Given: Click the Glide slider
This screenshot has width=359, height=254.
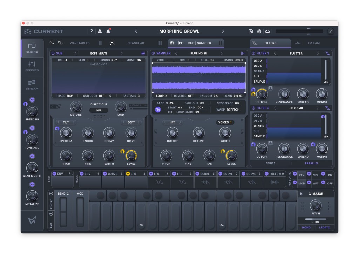Looking at the screenshot, I should 315,219.
